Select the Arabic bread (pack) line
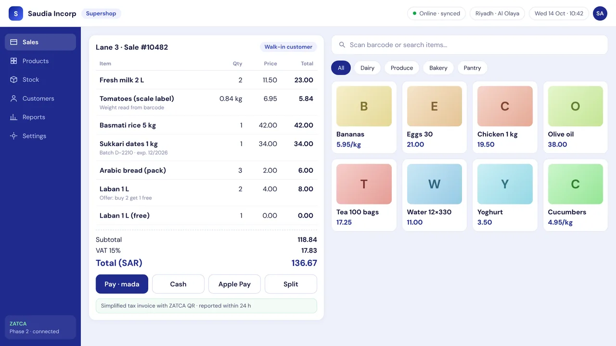Image resolution: width=616 pixels, height=346 pixels. tap(206, 171)
